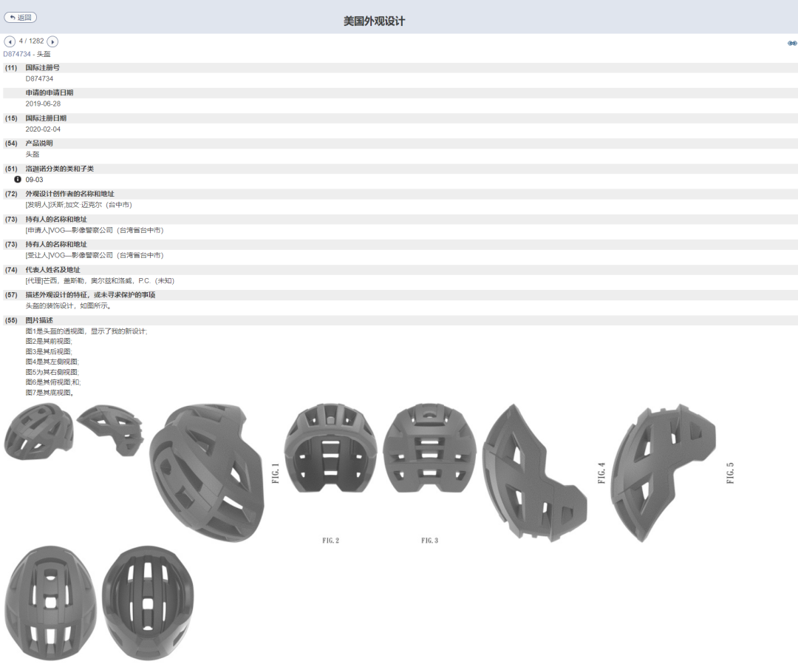The width and height of the screenshot is (798, 670).
Task: Select registration number value D874734
Action: point(39,78)
